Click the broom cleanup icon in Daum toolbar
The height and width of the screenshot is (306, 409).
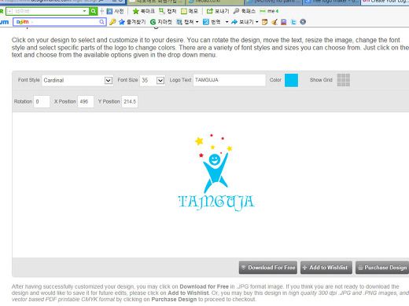pyautogui.click(x=275, y=22)
